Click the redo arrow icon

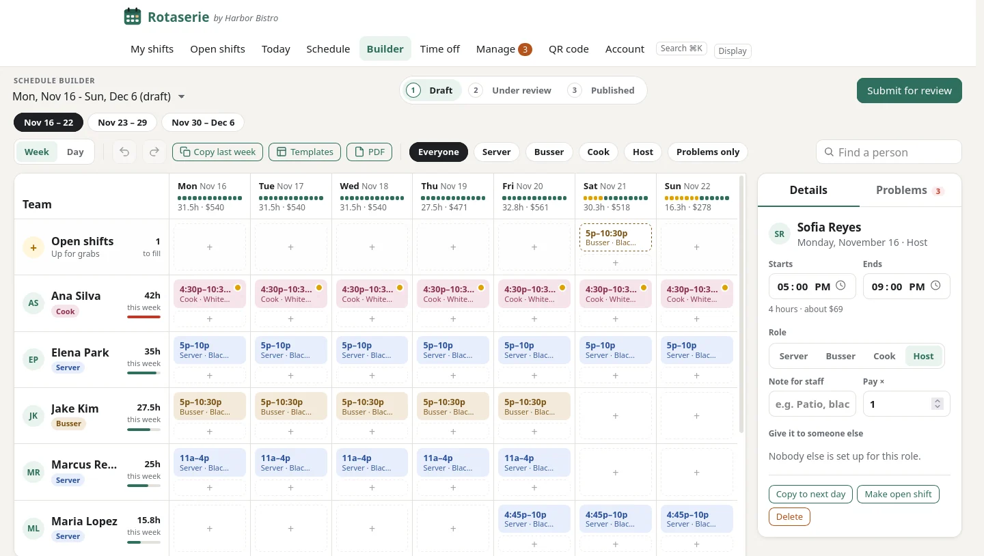[x=154, y=152]
